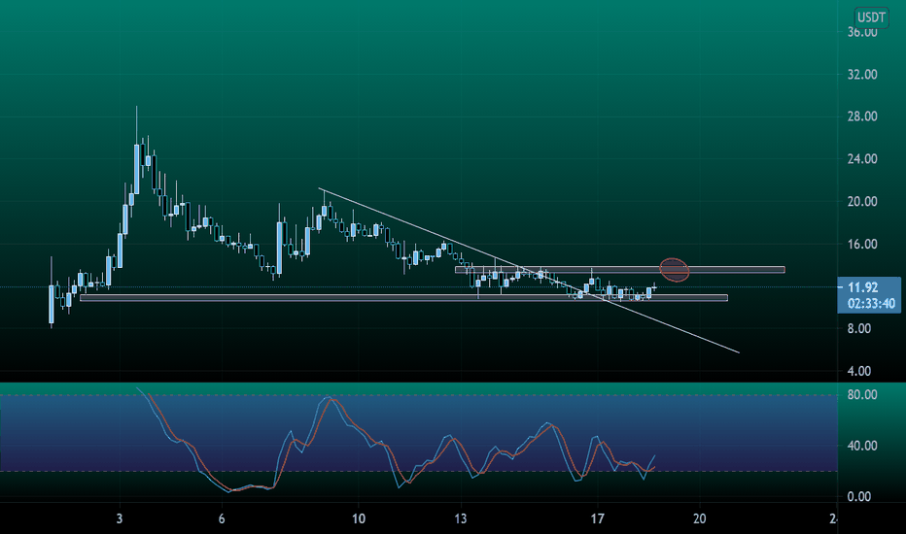This screenshot has height=534, width=906.
Task: Click the 80.00 oscillator axis label
Action: pos(862,395)
